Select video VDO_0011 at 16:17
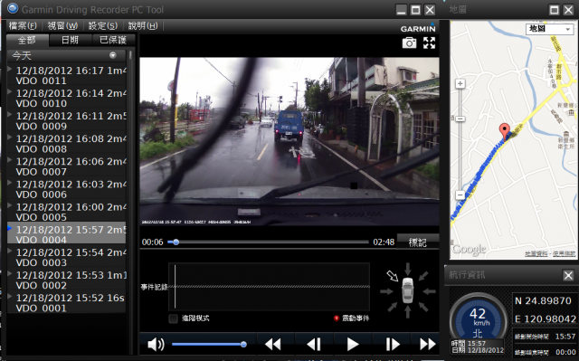The image size is (579, 361). (66, 75)
